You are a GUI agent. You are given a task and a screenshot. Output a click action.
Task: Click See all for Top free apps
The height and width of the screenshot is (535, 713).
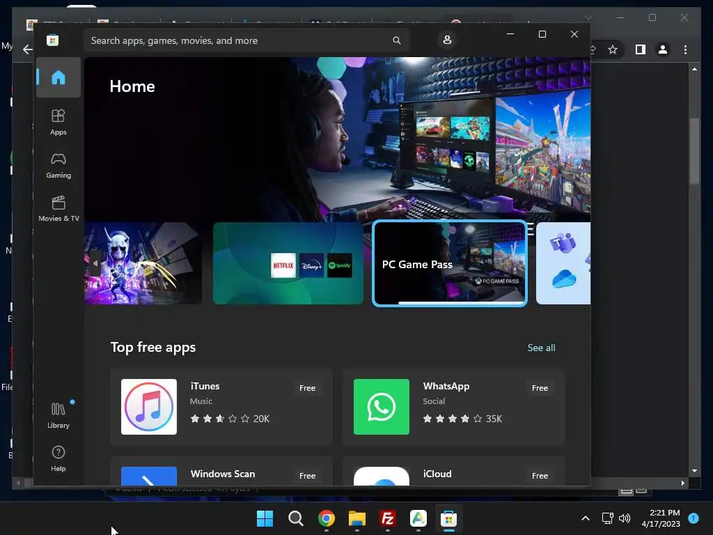(x=541, y=348)
